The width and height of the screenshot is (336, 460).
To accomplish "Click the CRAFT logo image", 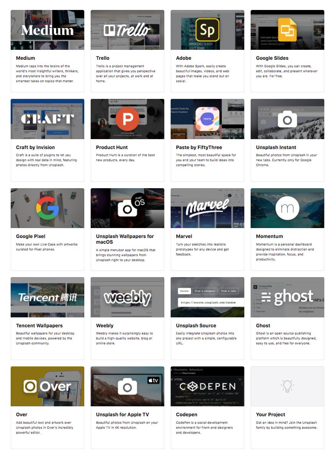I will pos(48,119).
